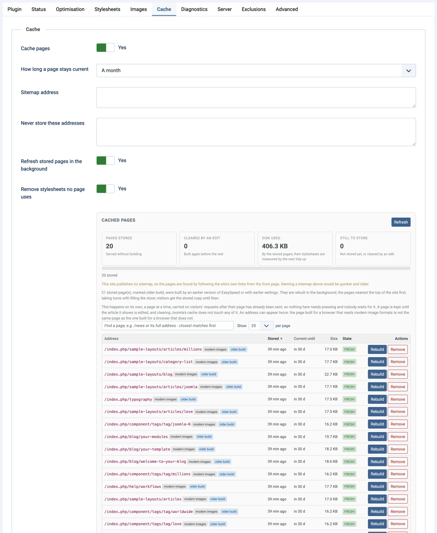Sort by the Stored column header
This screenshot has width=437, height=533.
(275, 339)
